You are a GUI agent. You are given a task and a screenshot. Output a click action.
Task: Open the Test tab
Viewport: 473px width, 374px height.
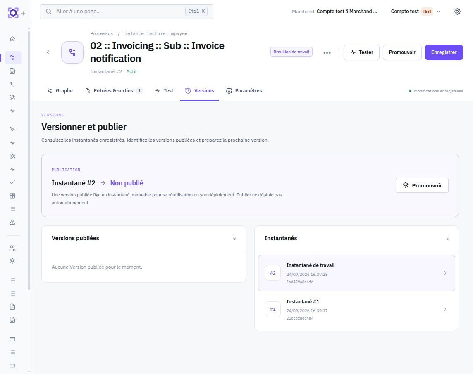point(164,91)
